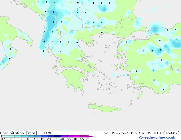Select the dark navy 25–30 mm legend swatch
Screen dimensions: 181x140
[x=58, y=136]
